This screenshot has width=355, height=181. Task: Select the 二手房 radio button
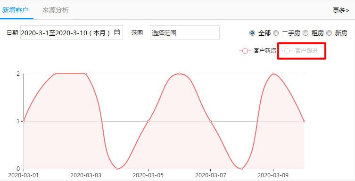click(276, 33)
